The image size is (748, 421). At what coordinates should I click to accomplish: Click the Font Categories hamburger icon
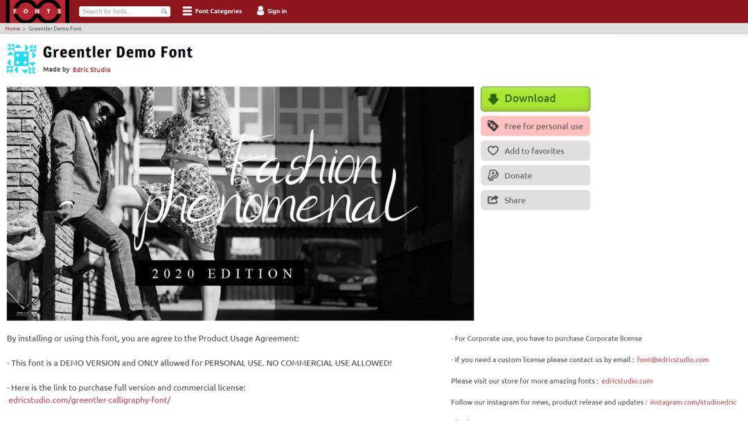[x=187, y=11]
